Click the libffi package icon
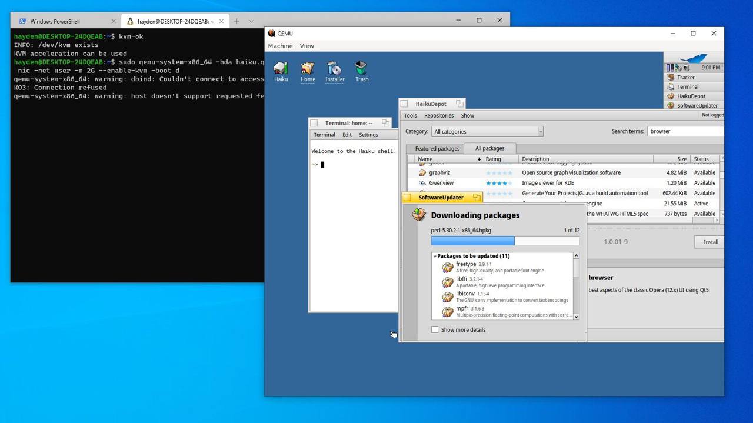This screenshot has height=423, width=753. [448, 282]
